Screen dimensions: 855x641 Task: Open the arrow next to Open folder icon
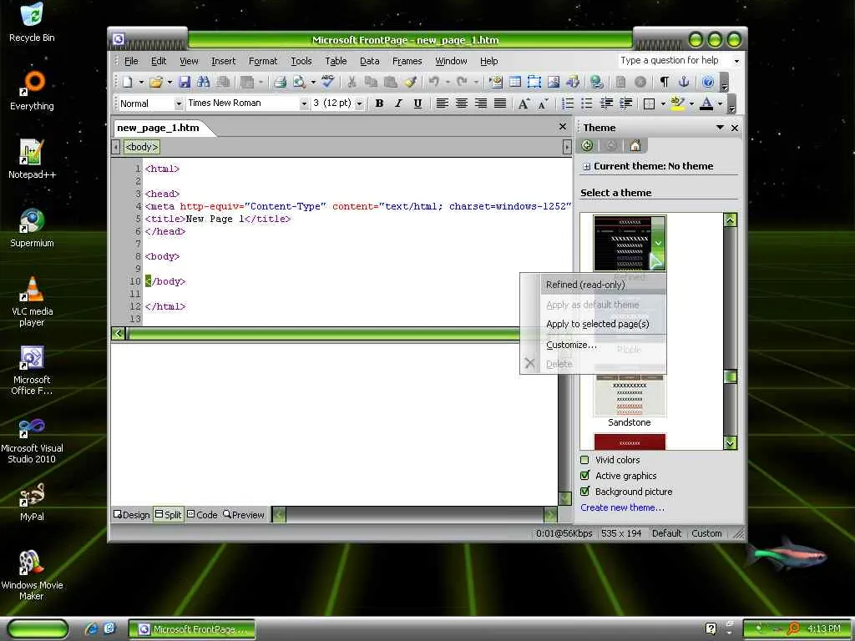click(x=169, y=83)
